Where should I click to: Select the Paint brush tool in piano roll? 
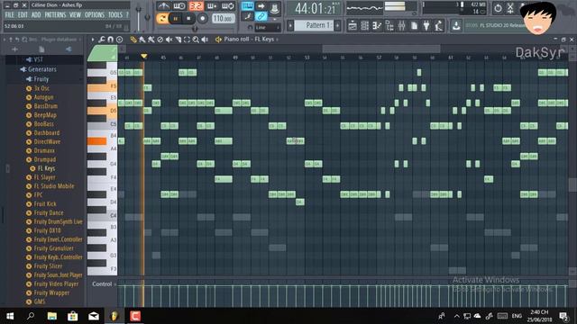tap(142, 40)
